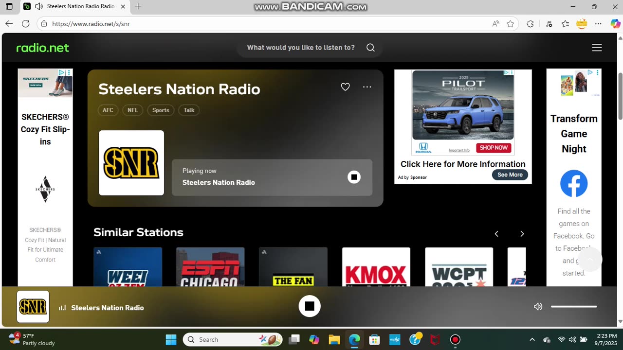
Task: Open Copilot app from taskbar
Action: pos(314,339)
